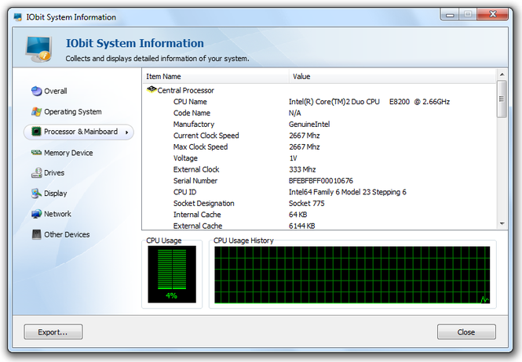Click the value 6144 KB

click(302, 226)
